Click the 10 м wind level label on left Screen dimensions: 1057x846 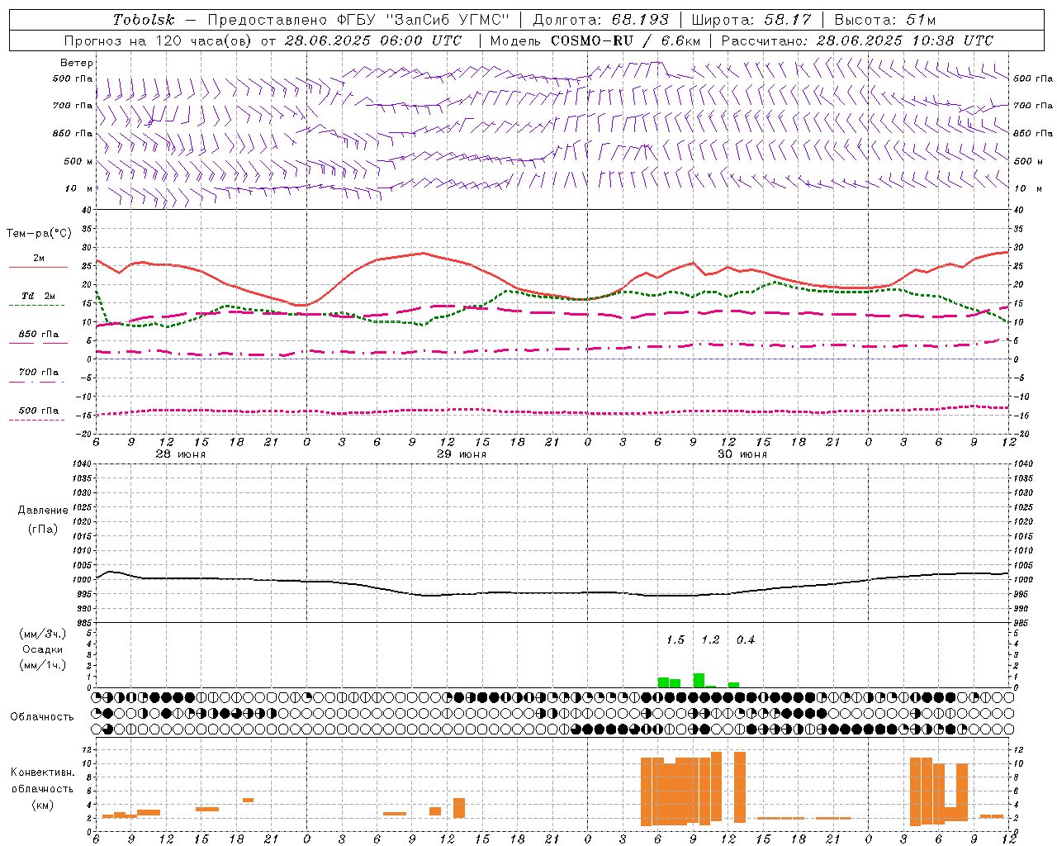78,188
